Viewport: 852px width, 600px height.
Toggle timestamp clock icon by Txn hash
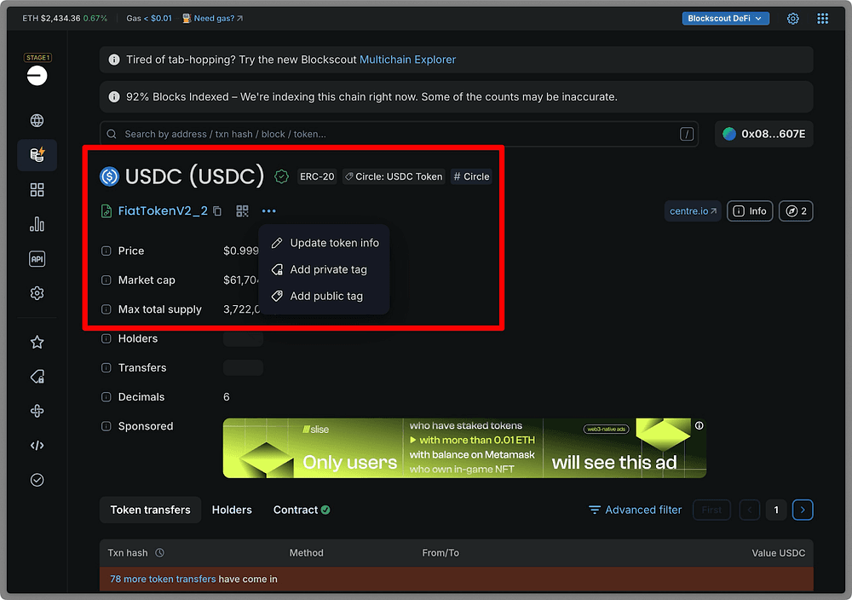point(160,553)
